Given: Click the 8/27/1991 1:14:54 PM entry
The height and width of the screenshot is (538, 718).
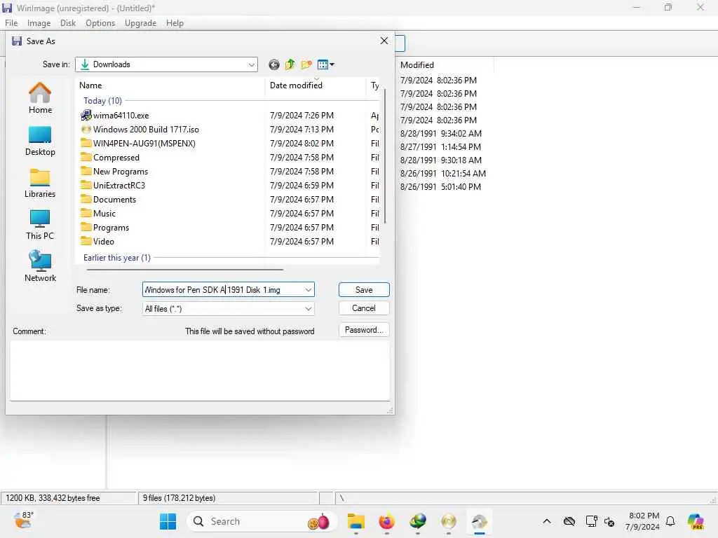Looking at the screenshot, I should pyautogui.click(x=440, y=147).
